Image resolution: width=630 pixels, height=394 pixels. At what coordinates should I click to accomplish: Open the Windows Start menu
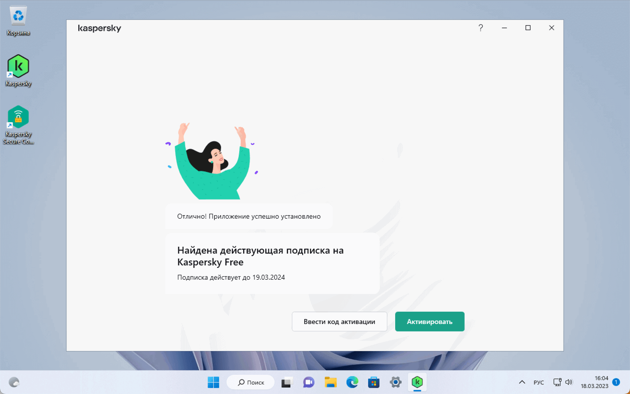point(214,382)
